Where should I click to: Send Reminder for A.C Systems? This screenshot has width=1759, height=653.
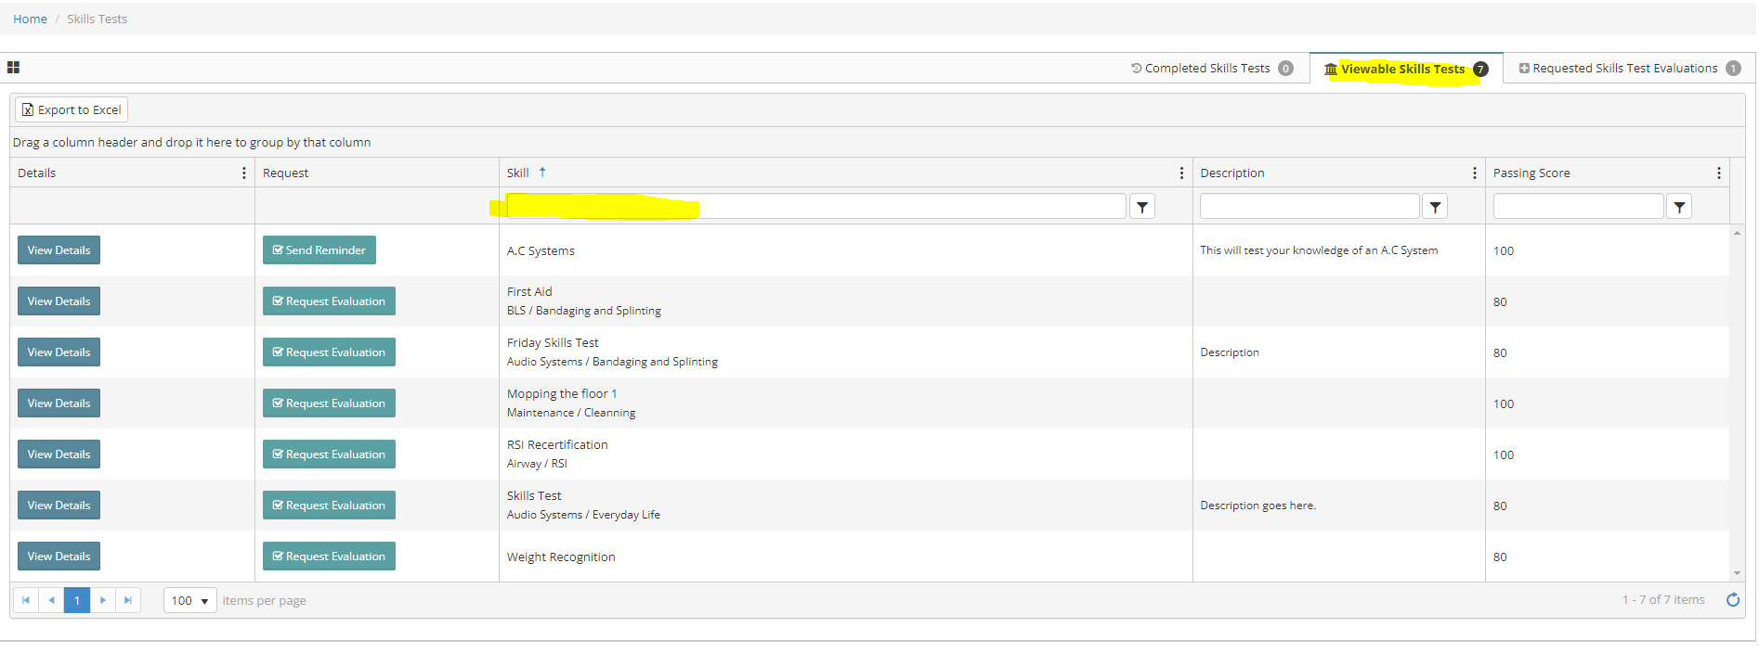319,250
